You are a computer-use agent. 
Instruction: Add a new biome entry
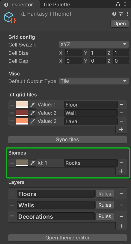click(121, 171)
